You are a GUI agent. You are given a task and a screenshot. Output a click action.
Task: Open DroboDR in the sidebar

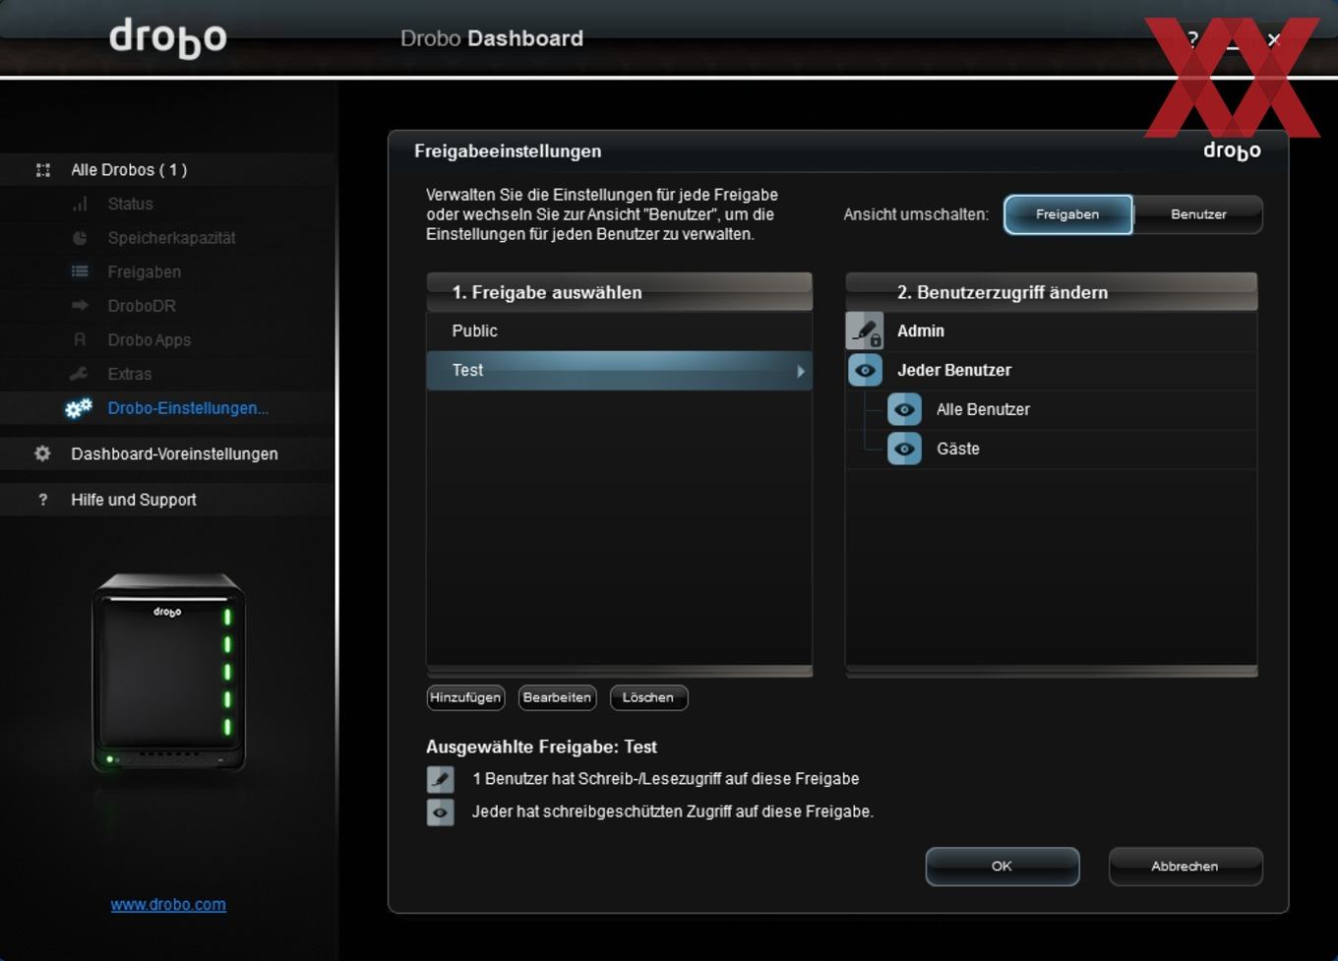142,306
